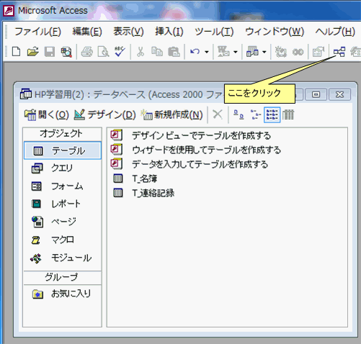This screenshot has height=344, width=361.
Task: Select the T_名簿 table
Action: coord(135,178)
